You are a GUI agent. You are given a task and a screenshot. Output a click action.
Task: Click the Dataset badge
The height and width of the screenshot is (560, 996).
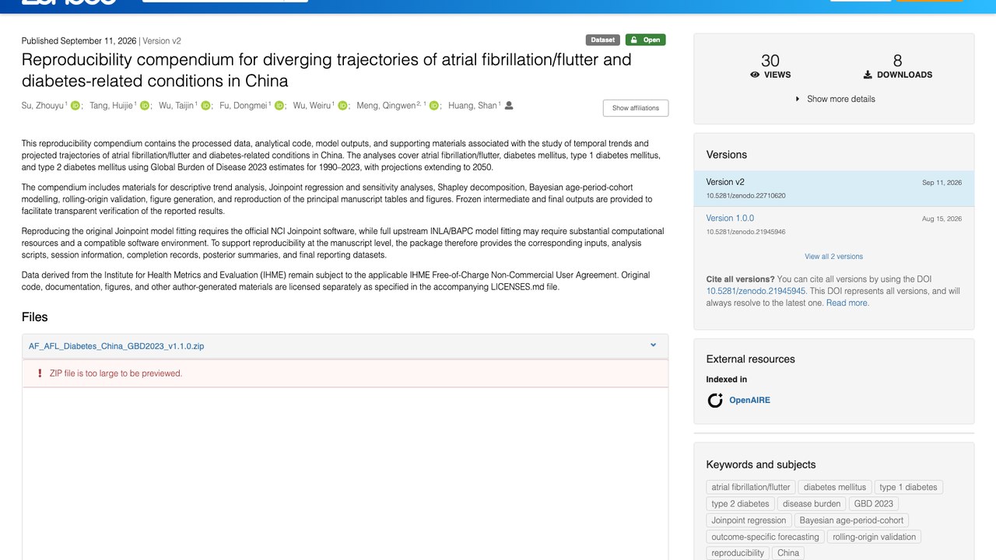pyautogui.click(x=603, y=40)
